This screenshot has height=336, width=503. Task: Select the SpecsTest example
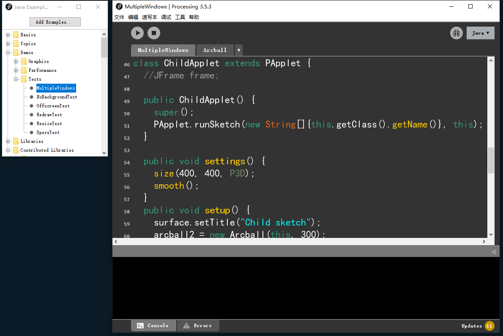48,132
